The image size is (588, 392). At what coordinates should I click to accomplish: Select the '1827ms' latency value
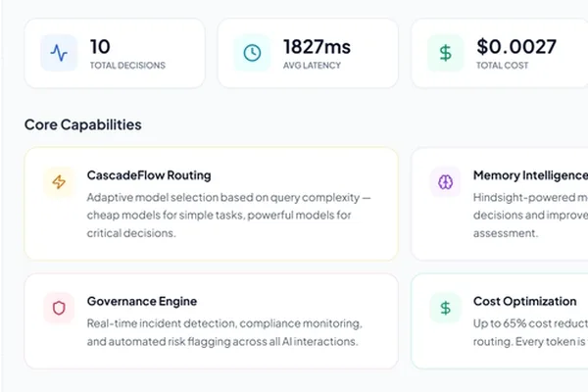pyautogui.click(x=317, y=47)
